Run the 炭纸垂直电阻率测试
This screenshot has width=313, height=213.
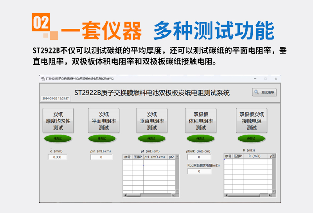coord(152,121)
